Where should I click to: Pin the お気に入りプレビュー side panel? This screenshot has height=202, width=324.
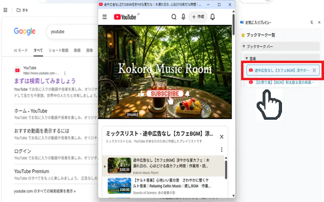(x=311, y=22)
